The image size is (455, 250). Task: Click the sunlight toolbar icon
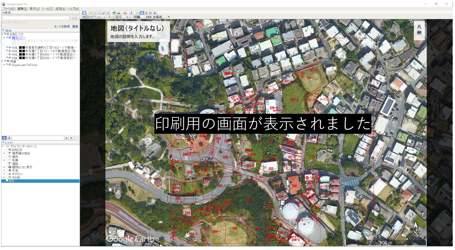pos(119,13)
